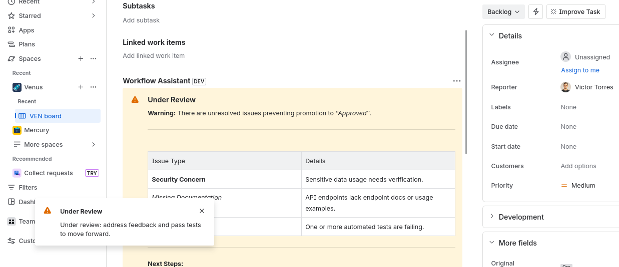Viewport: 619px width, 267px height.
Task: Set Labels field showing None
Action: click(x=568, y=107)
